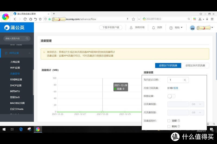Viewport: 217px width, 144px height.
Task: Select the 蒲公英路由器云管理 browser tab
Action: pos(31,14)
